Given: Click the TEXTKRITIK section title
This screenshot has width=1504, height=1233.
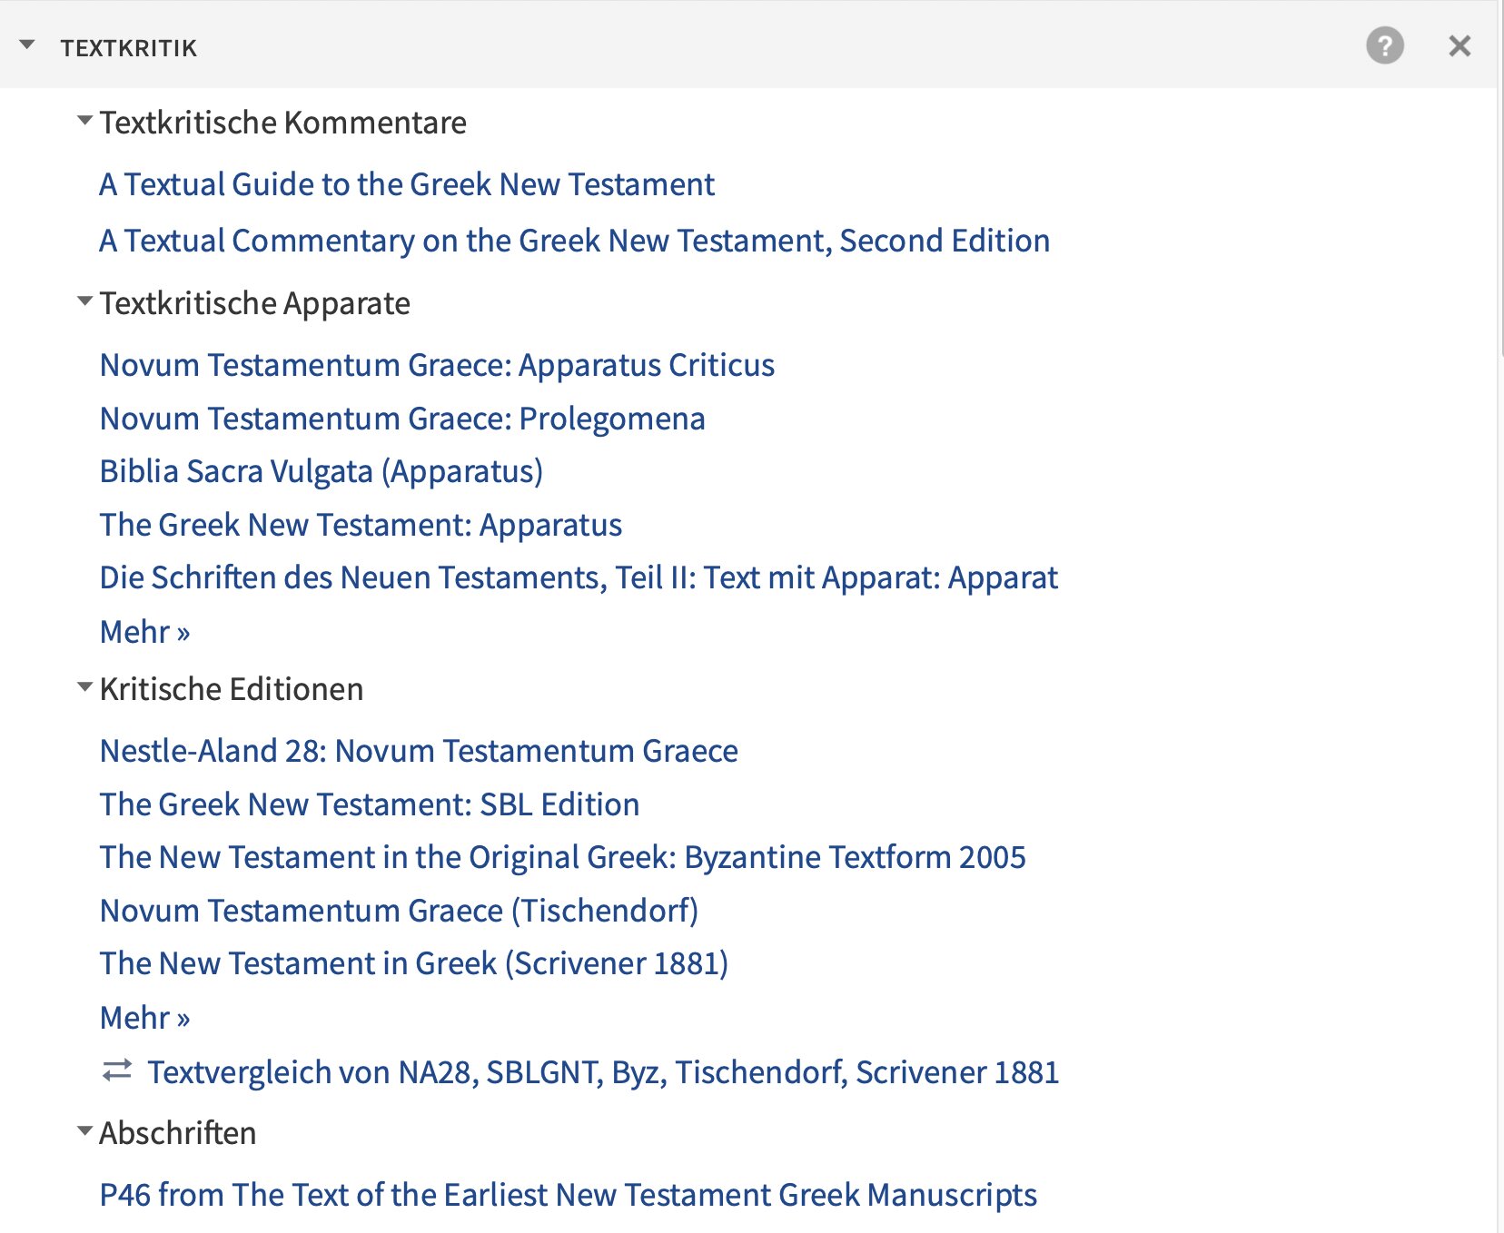Looking at the screenshot, I should (128, 47).
